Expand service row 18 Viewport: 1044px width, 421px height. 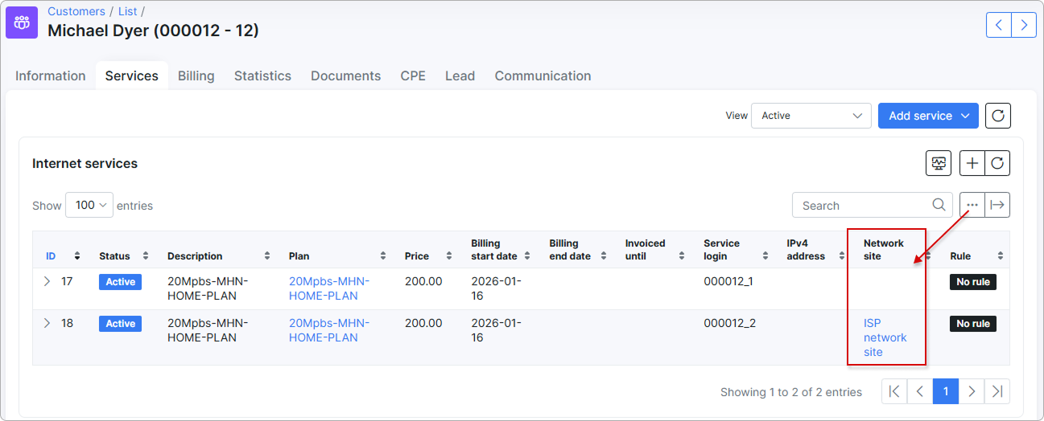(x=47, y=323)
